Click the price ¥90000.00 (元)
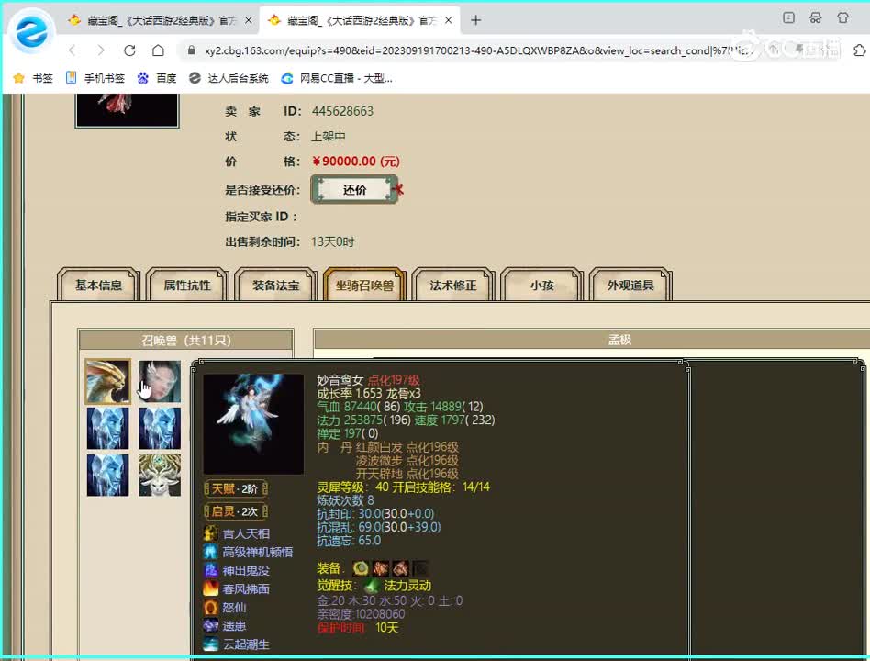Image resolution: width=870 pixels, height=661 pixels. (x=356, y=161)
